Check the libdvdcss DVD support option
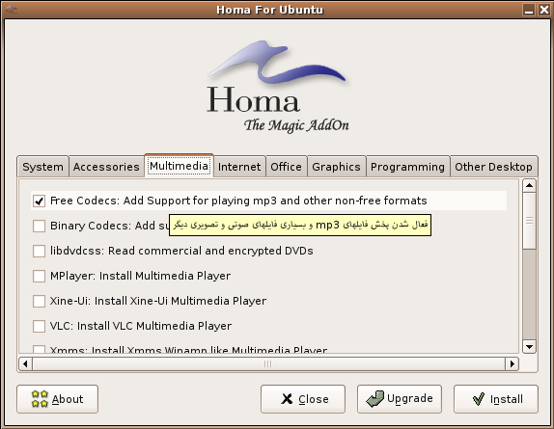 [x=39, y=251]
